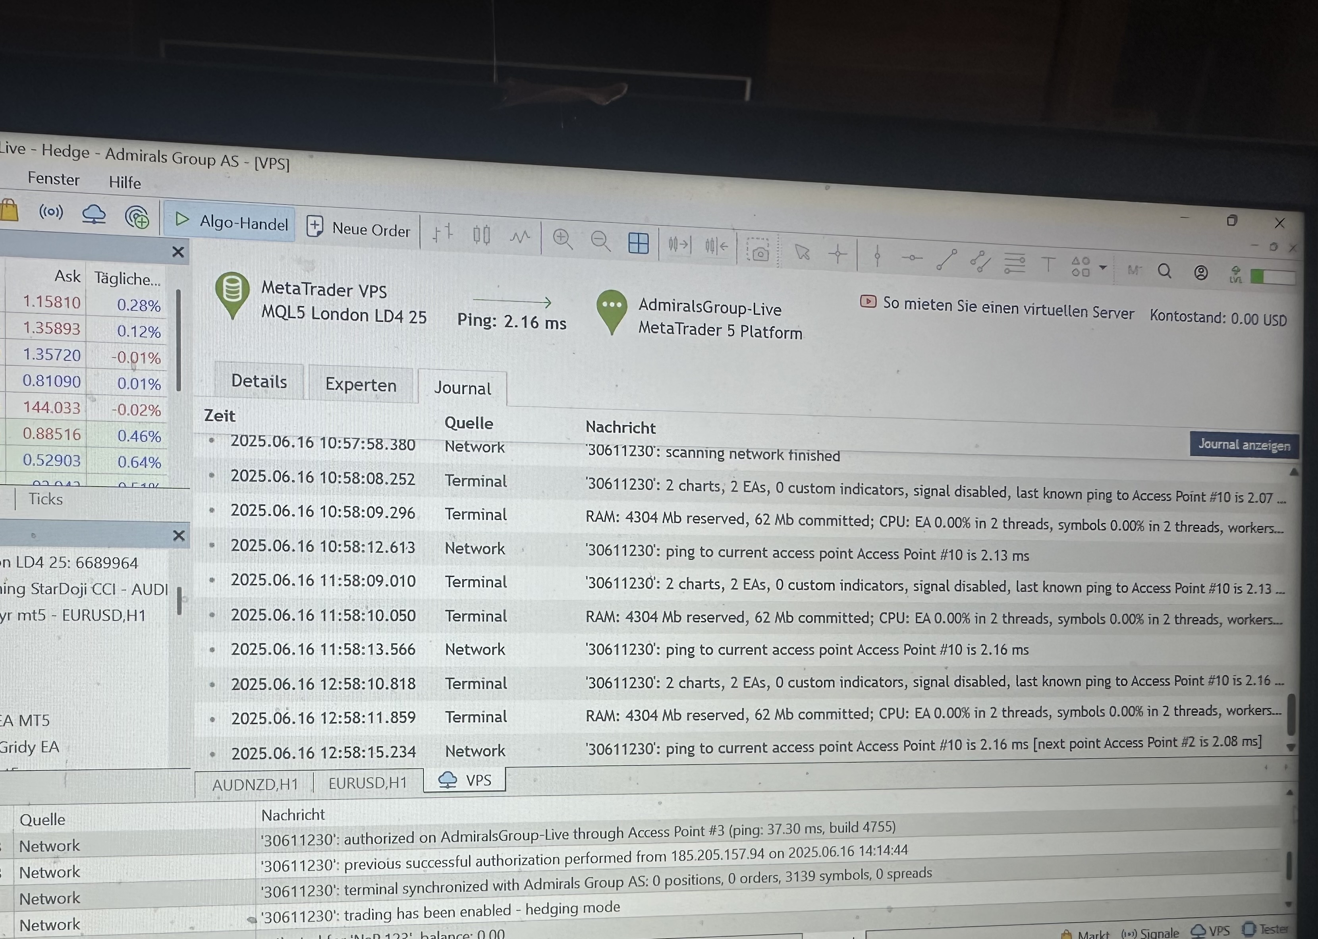1318x939 pixels.
Task: Click the Journal anzeigen button
Action: tap(1244, 444)
